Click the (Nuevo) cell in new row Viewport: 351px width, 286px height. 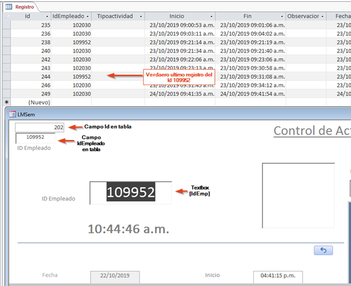(x=30, y=102)
